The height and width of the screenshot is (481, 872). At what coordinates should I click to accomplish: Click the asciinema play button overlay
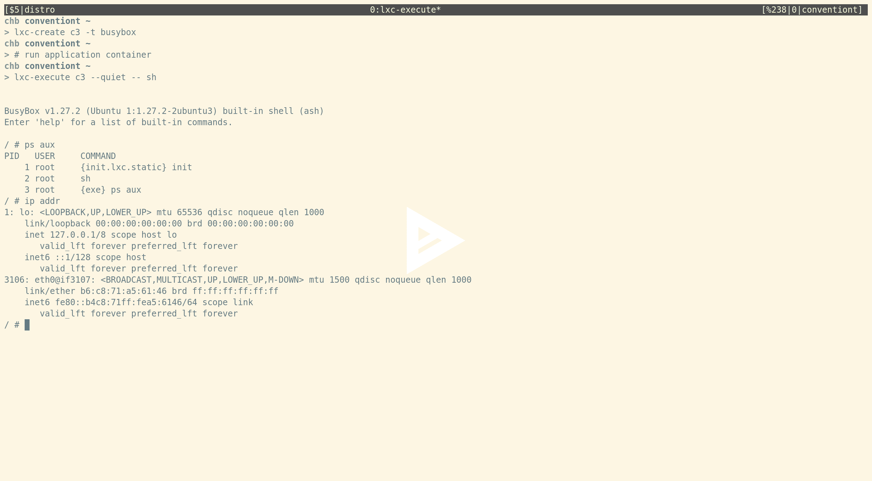pyautogui.click(x=436, y=240)
